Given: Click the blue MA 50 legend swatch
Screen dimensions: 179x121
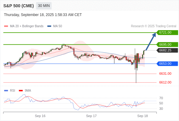Looking at the screenshot, I should 49,26.
